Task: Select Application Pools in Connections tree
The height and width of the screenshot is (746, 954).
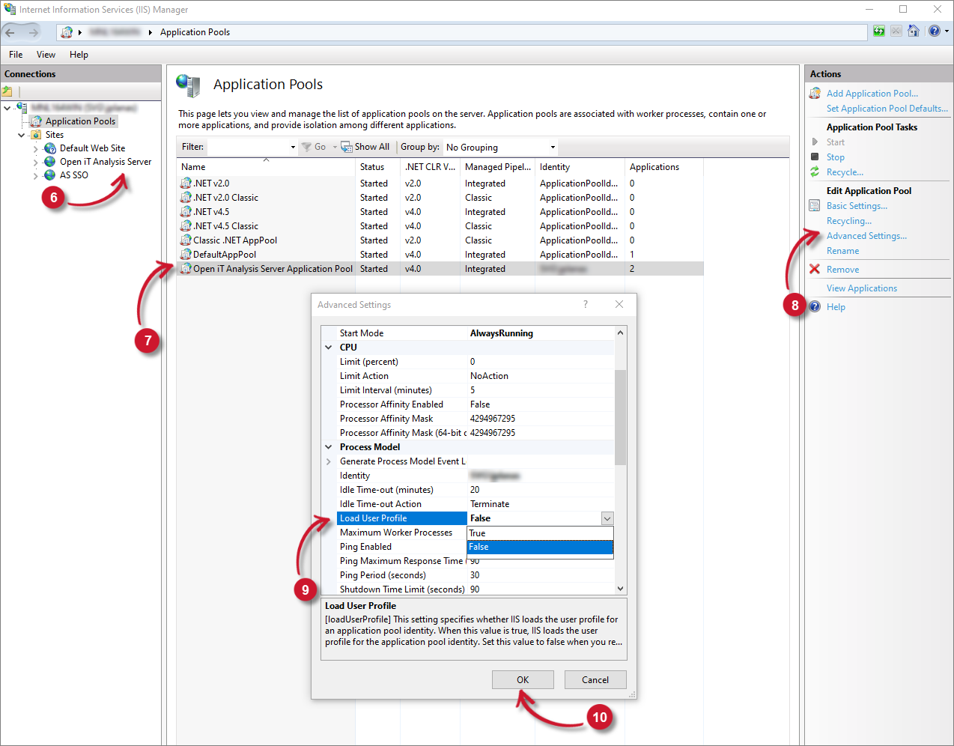Action: point(80,121)
